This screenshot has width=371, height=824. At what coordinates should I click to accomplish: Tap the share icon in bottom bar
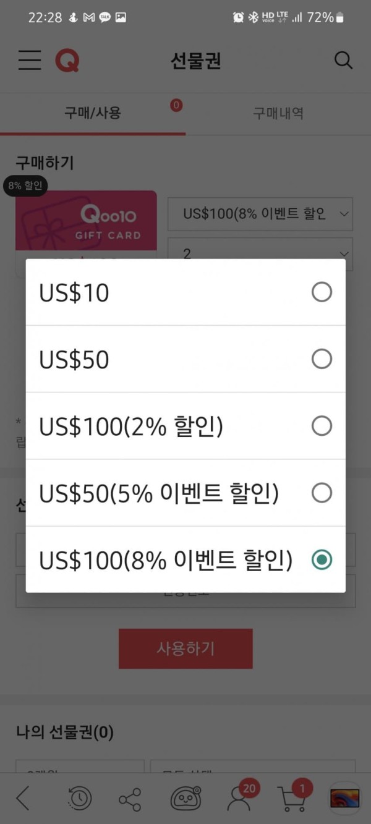pos(130,799)
